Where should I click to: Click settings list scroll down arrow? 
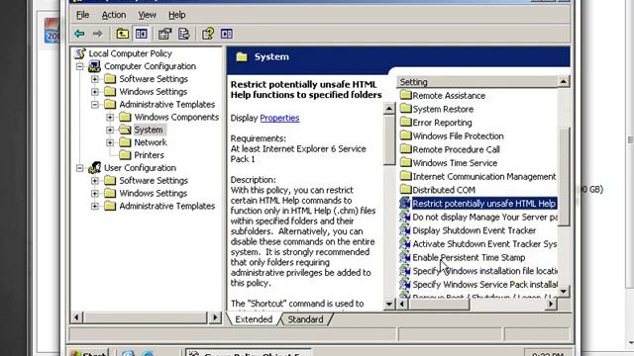(x=564, y=291)
